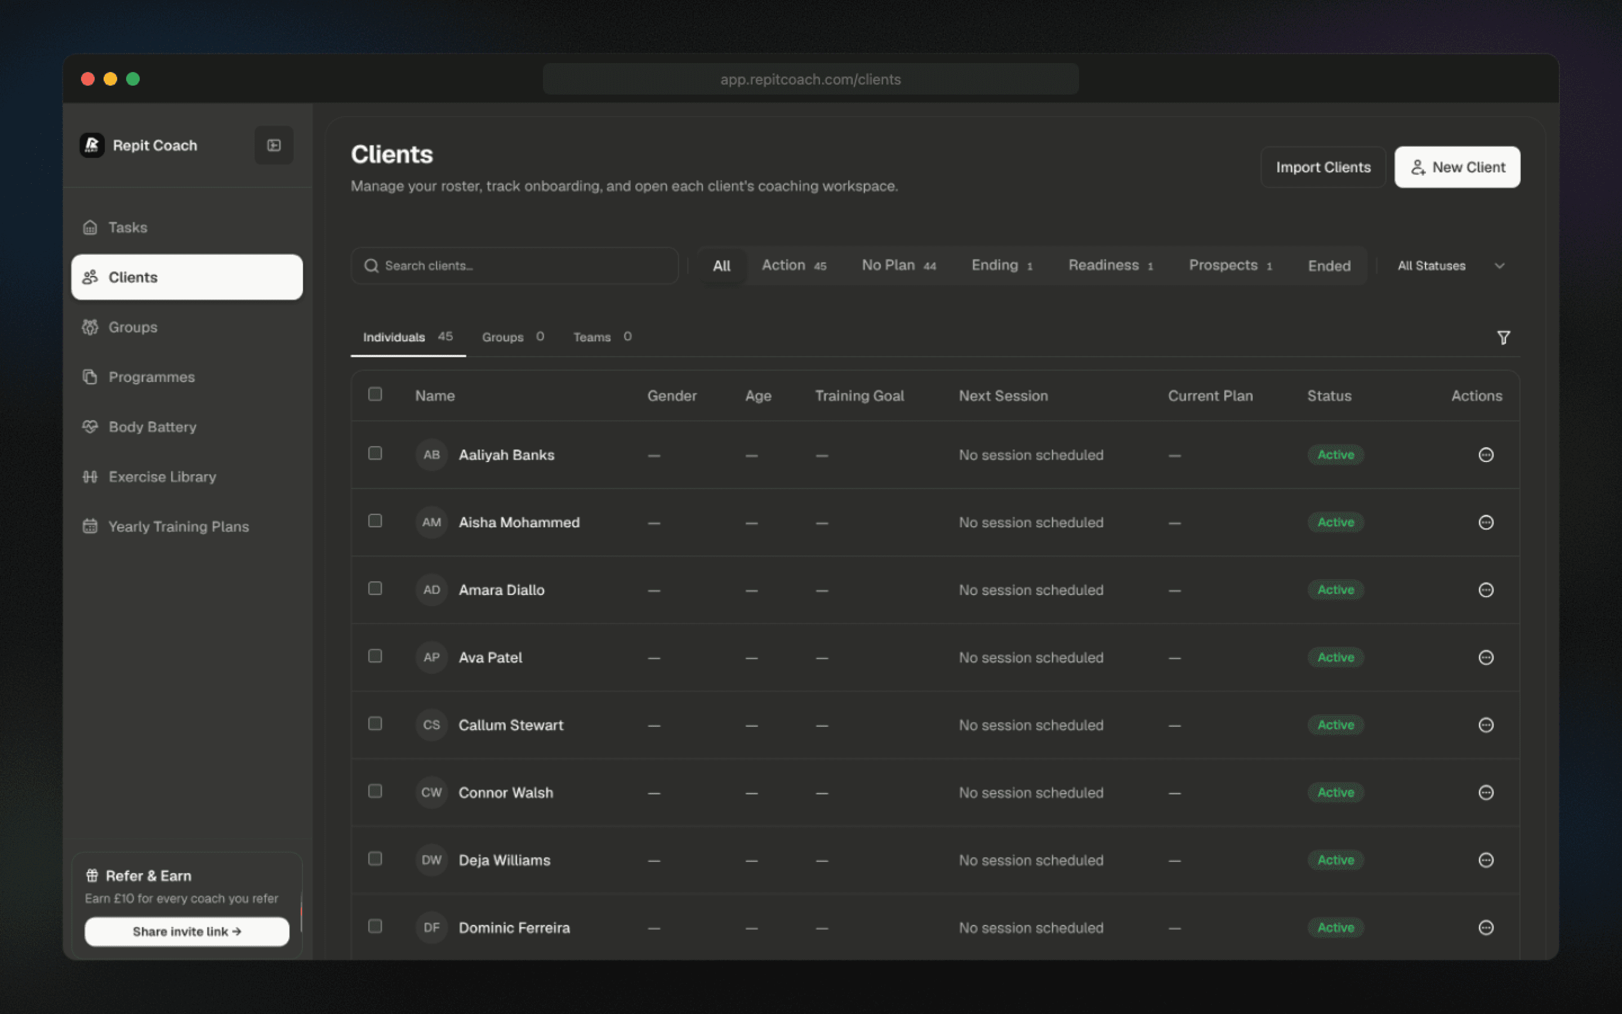Viewport: 1622px width, 1014px height.
Task: Click the search magnifier icon
Action: pos(371,266)
